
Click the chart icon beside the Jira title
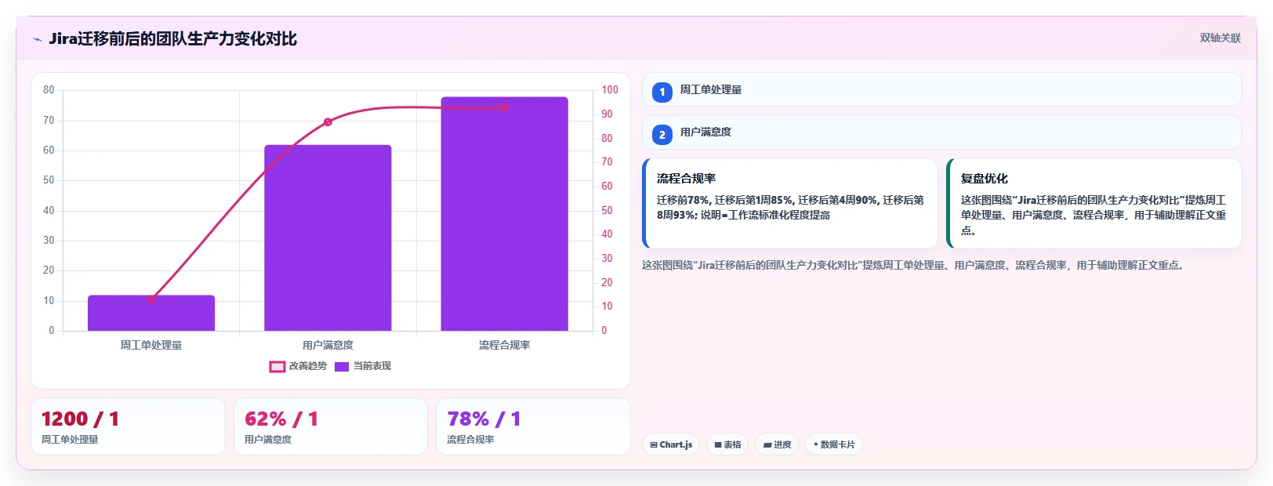pos(37,39)
